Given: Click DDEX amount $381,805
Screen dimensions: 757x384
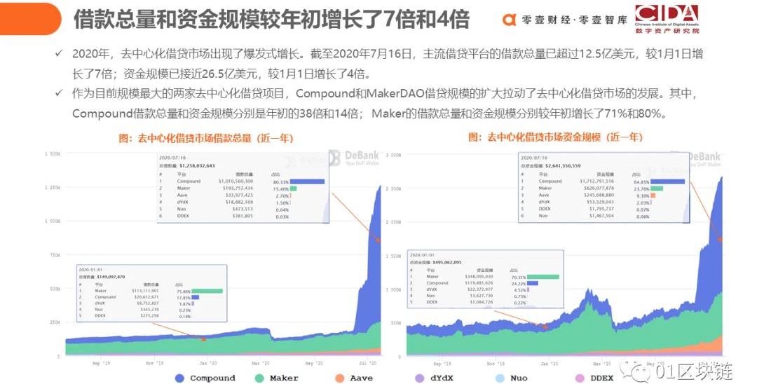Looking at the screenshot, I should (x=243, y=216).
